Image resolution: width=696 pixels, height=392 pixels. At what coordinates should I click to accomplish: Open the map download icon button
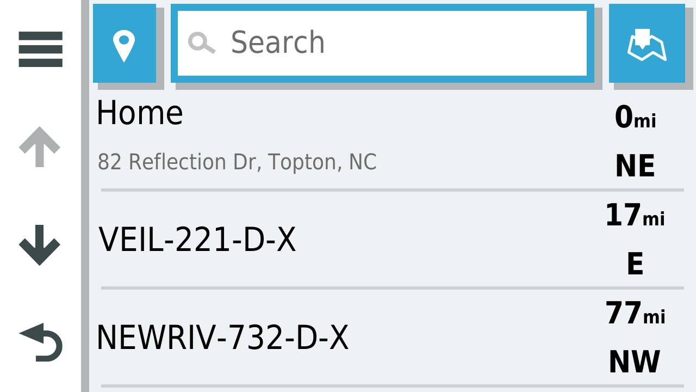pyautogui.click(x=647, y=43)
